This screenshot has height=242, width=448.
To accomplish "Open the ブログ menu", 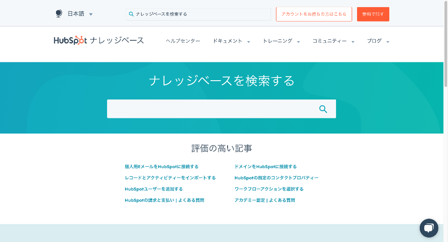I will (x=374, y=41).
